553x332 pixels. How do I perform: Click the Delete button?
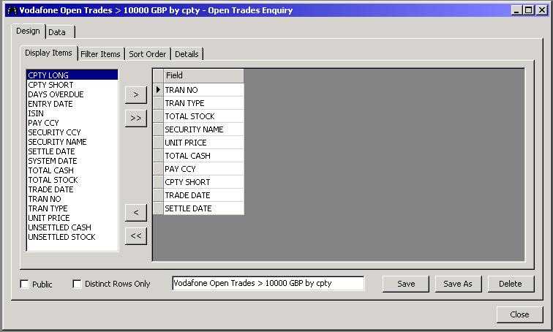tap(511, 284)
